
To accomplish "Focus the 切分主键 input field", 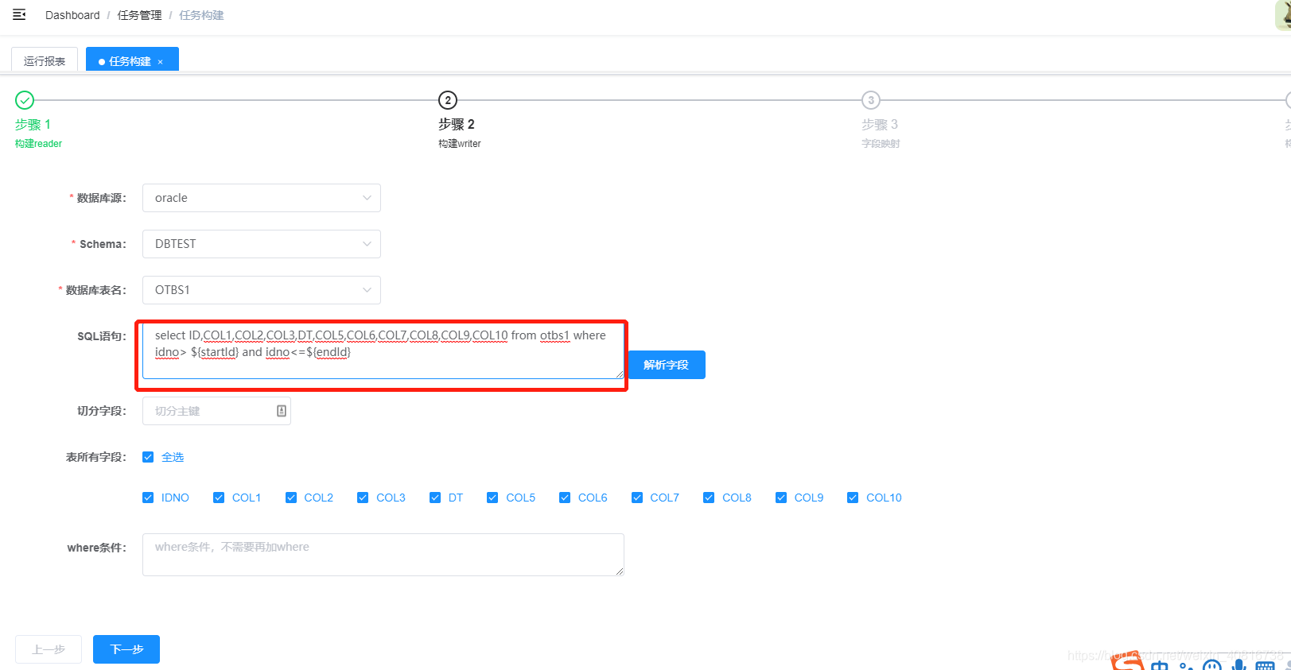I will point(216,411).
